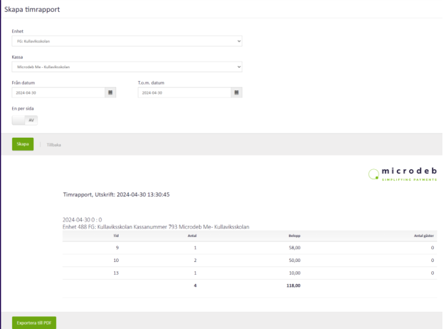The width and height of the screenshot is (443, 329).
Task: Select the row with amount 50,00
Action: tap(249, 260)
